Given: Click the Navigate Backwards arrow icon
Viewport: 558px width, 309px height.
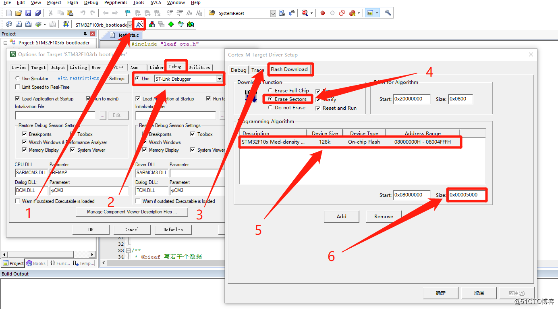Looking at the screenshot, I should tap(105, 13).
